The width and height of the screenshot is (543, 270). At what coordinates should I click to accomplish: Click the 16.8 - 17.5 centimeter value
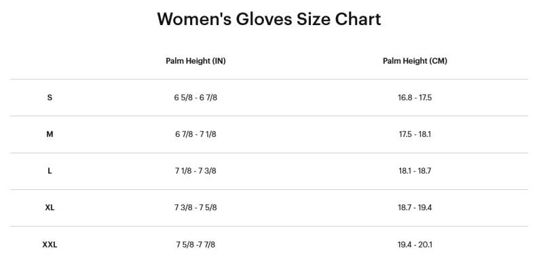point(415,98)
